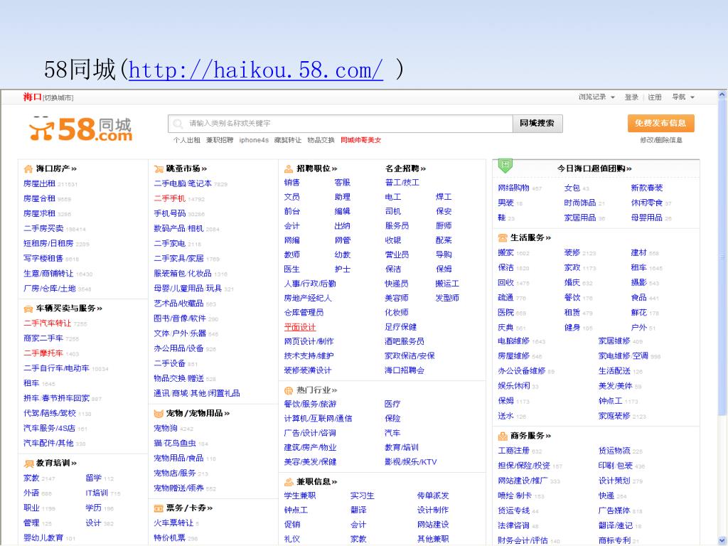Click the 登录 link

[x=631, y=97]
